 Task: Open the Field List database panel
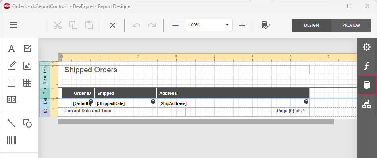tap(366, 85)
